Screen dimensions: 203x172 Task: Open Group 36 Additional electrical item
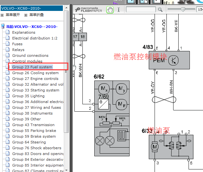coord(38,102)
